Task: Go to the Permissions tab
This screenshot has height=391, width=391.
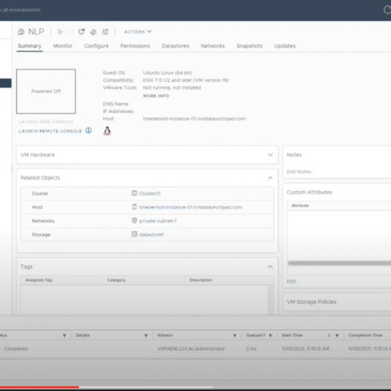Action: (135, 46)
